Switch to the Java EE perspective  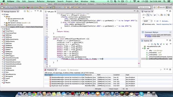161,7
